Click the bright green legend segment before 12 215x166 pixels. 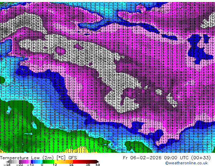[x=53, y=162]
